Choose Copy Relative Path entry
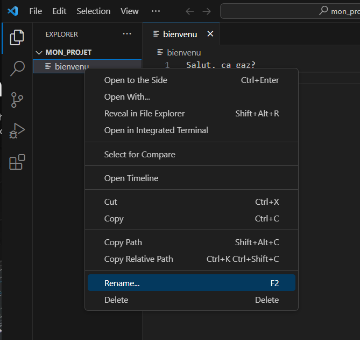Screen dimensions: 360x340 pos(192,259)
